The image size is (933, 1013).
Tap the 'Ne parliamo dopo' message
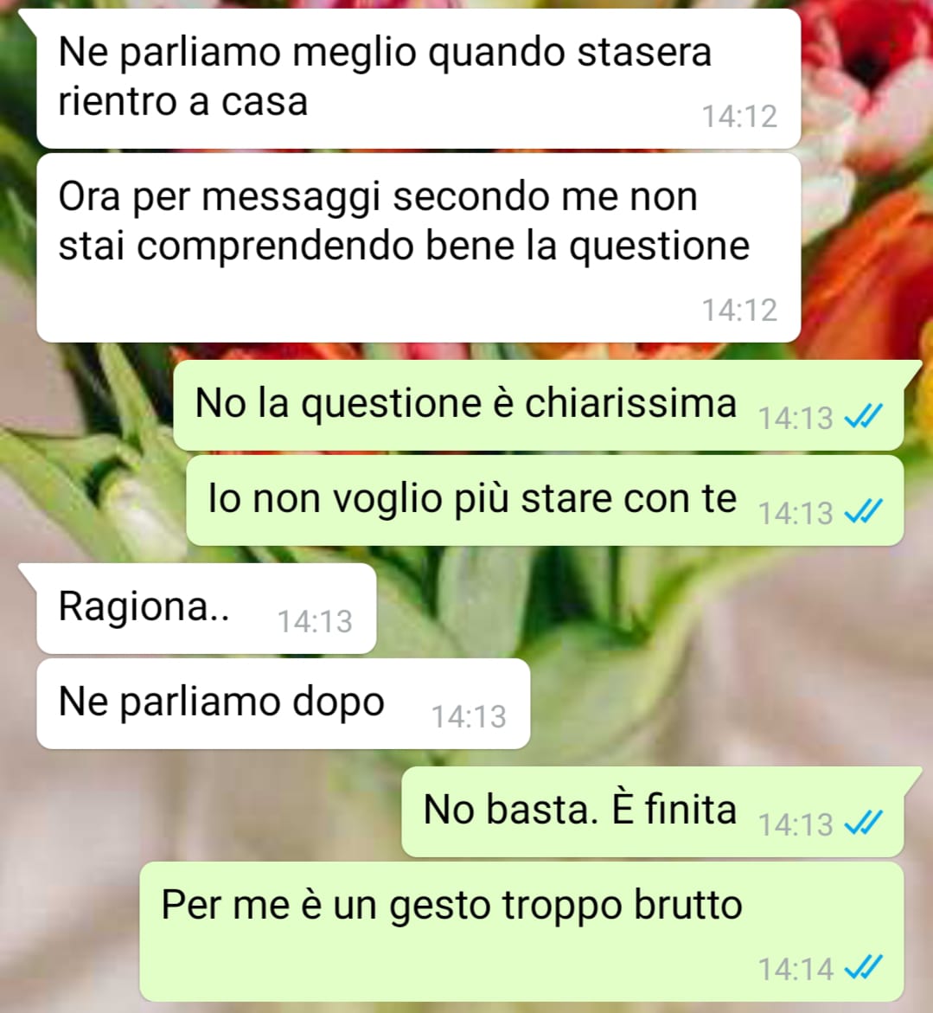pos(284,703)
